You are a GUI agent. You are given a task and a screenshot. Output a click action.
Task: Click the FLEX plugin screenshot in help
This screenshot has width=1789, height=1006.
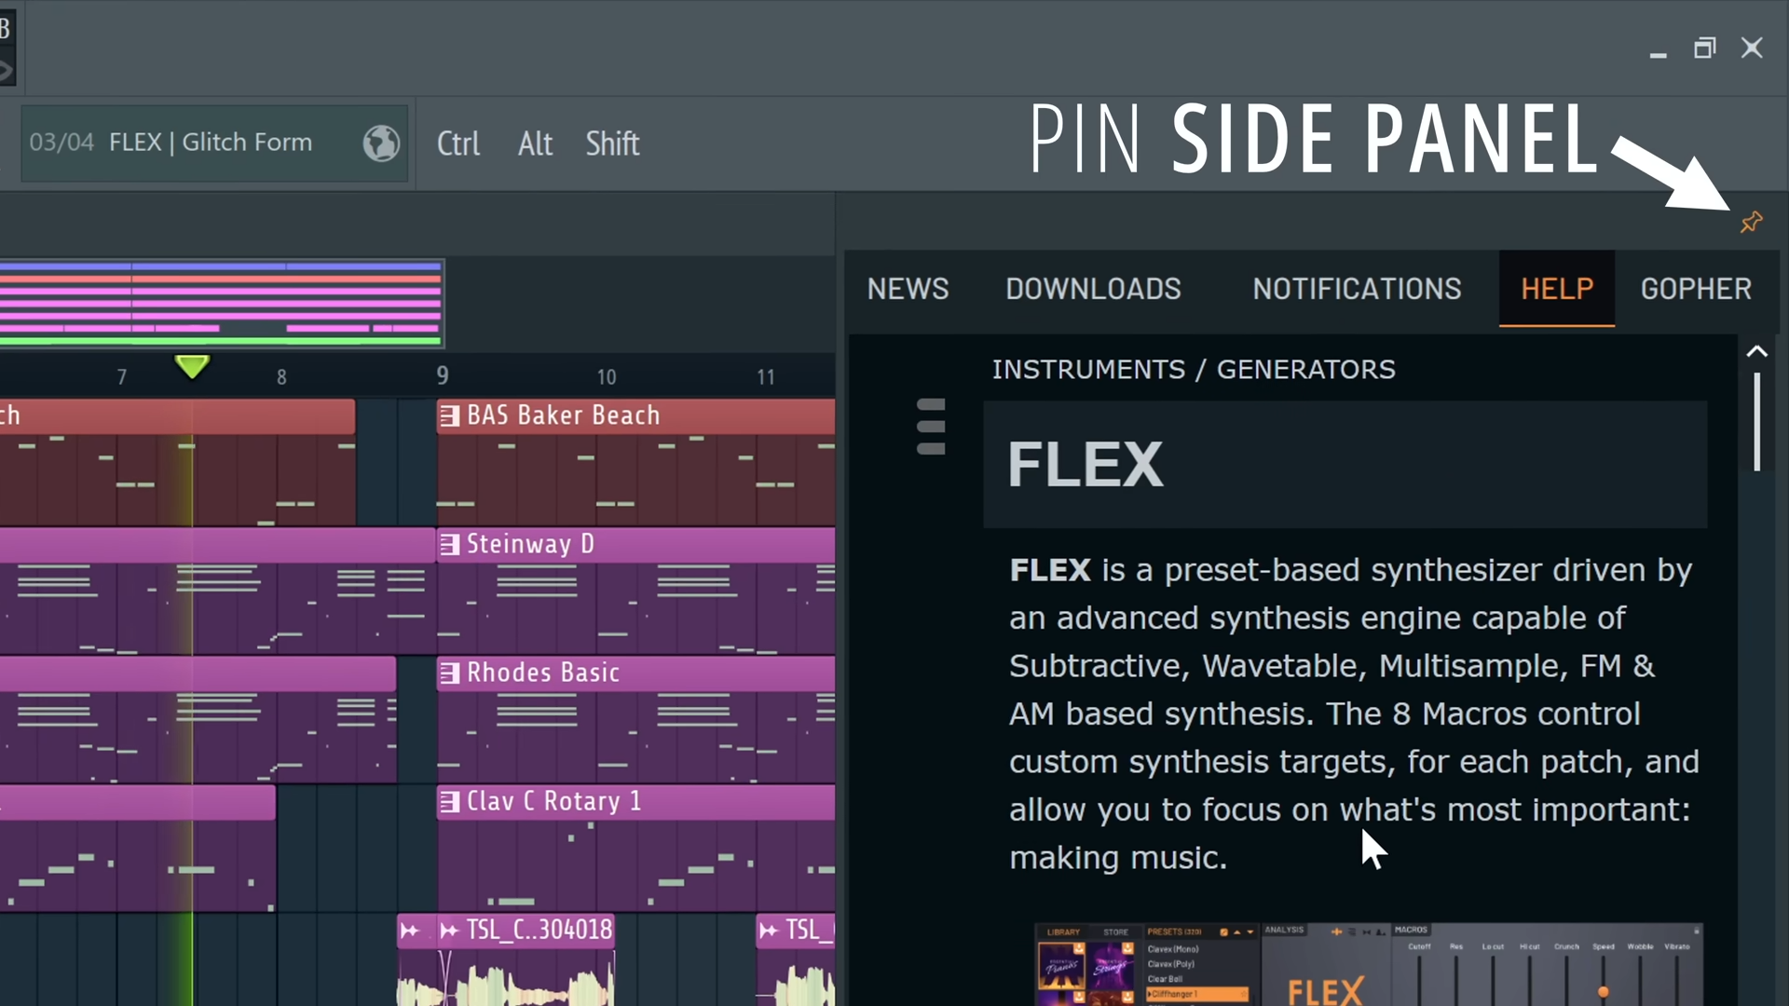(1368, 964)
